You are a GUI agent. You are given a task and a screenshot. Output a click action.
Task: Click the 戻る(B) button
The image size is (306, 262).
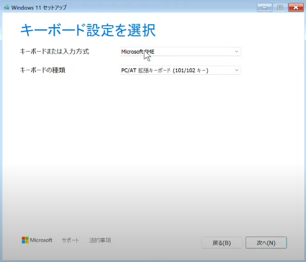pos(222,243)
